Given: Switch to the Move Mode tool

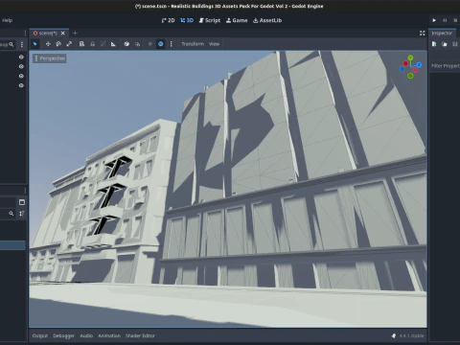Looking at the screenshot, I should coord(48,44).
